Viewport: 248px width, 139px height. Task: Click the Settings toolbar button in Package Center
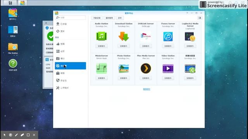pos(120,18)
